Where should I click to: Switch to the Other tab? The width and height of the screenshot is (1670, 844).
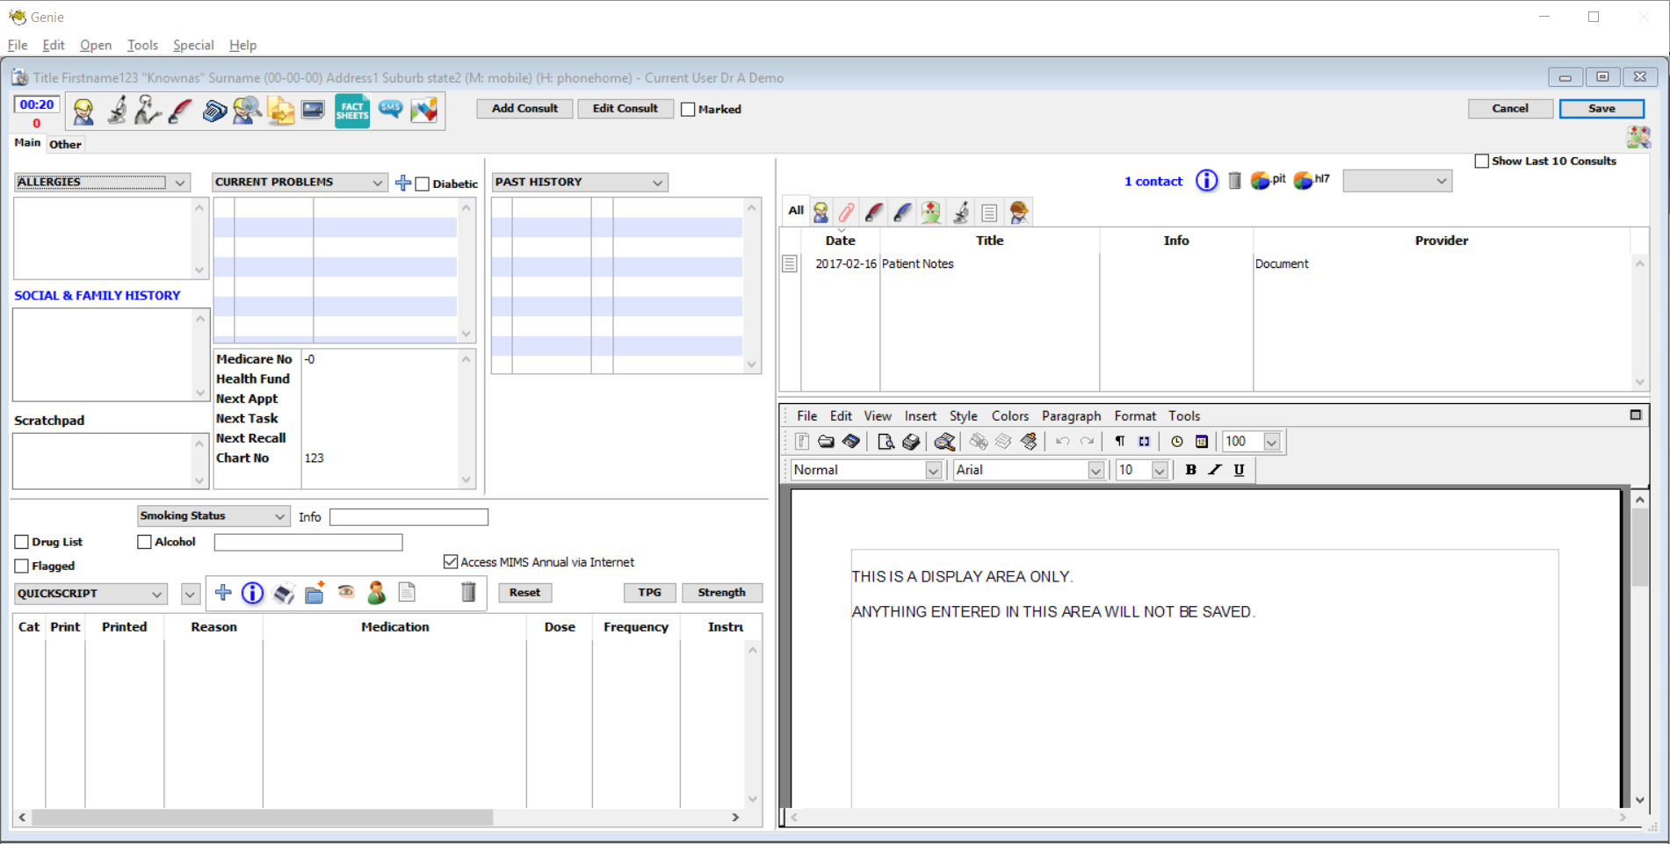point(65,145)
